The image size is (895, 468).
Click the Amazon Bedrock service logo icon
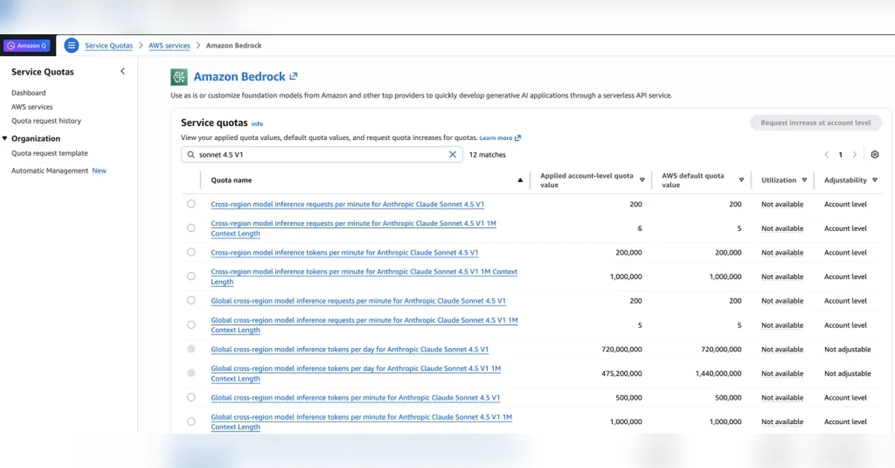click(179, 77)
